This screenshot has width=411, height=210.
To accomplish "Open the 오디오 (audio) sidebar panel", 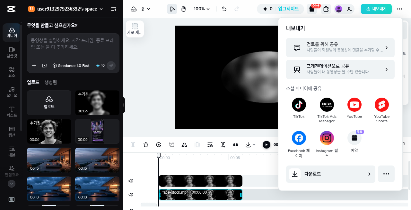I will coord(12,92).
